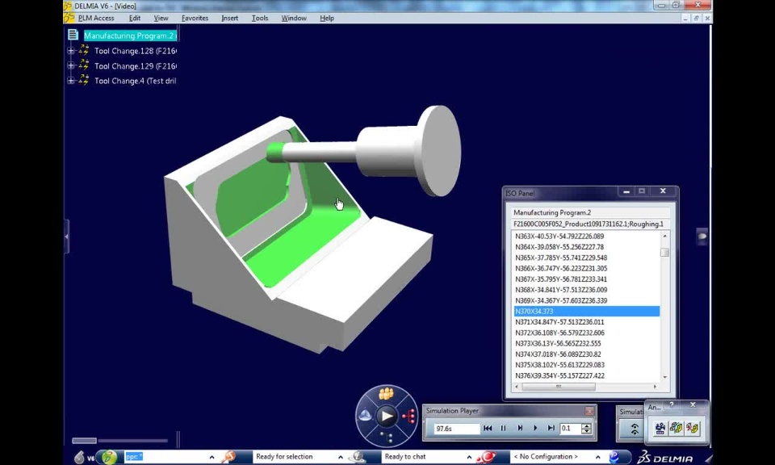Click ISO Panel horizontal scroll right arrow
Screen dimensions: 775x465
coord(656,387)
